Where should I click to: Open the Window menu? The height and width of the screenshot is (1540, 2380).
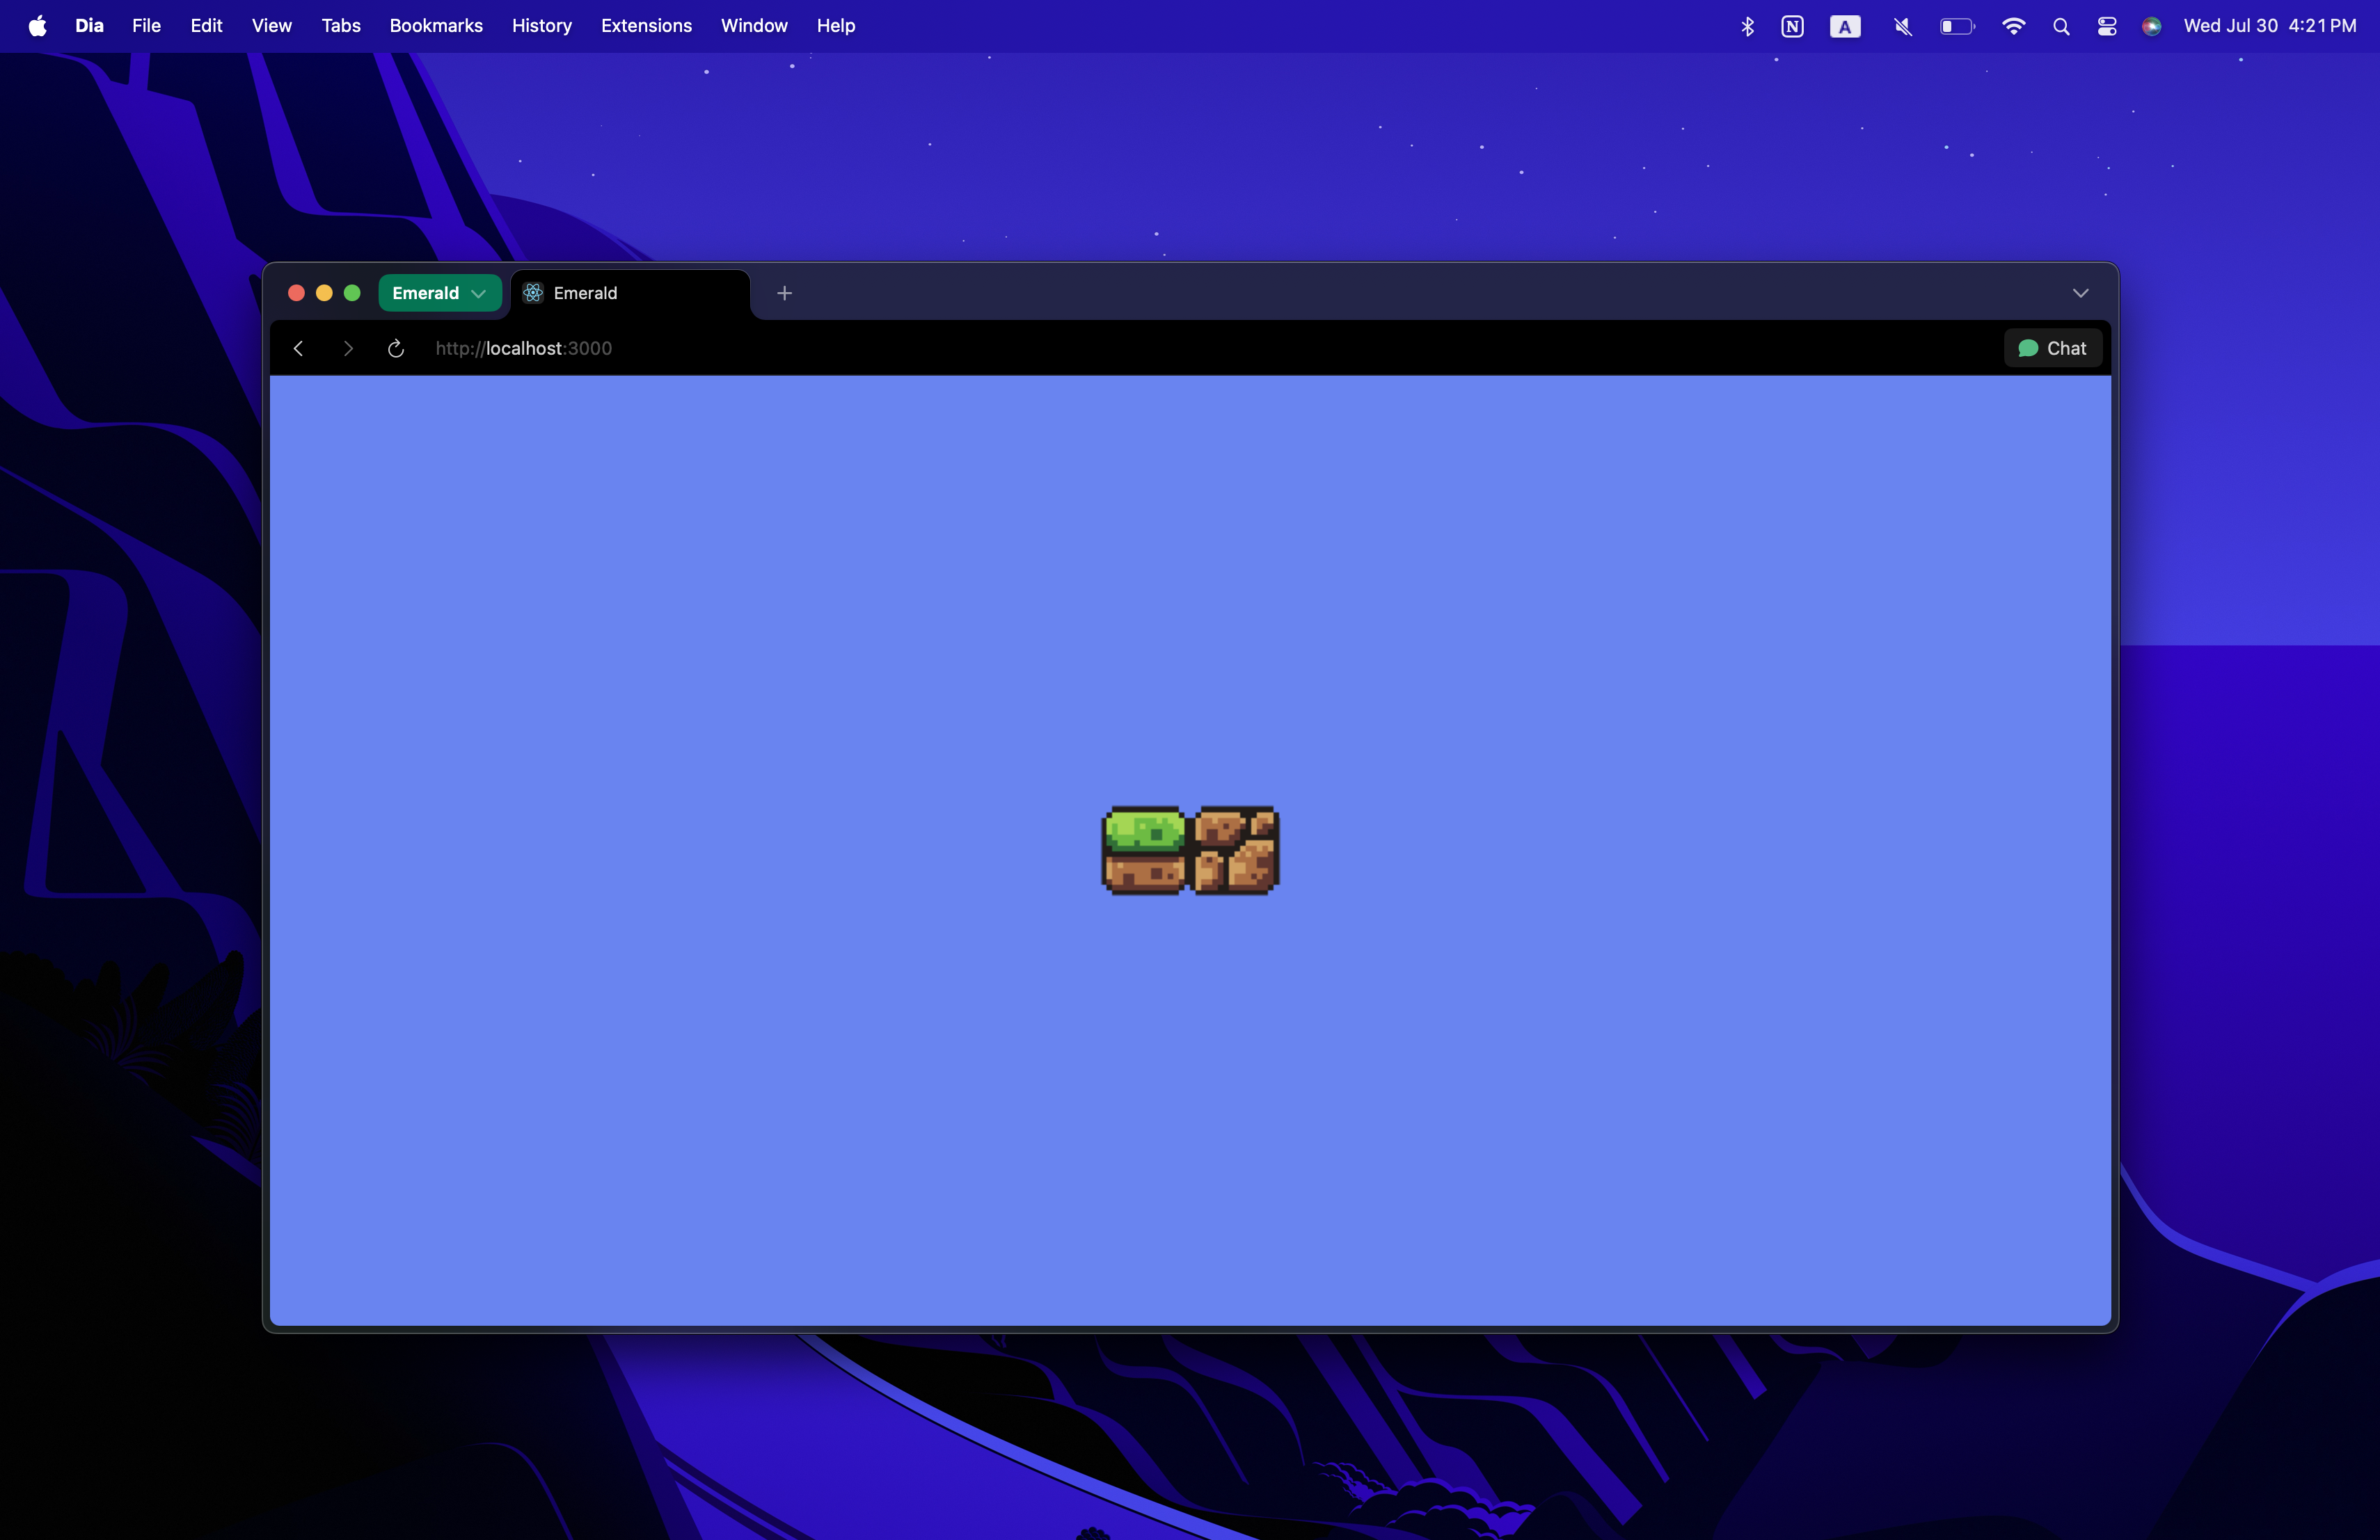click(754, 26)
